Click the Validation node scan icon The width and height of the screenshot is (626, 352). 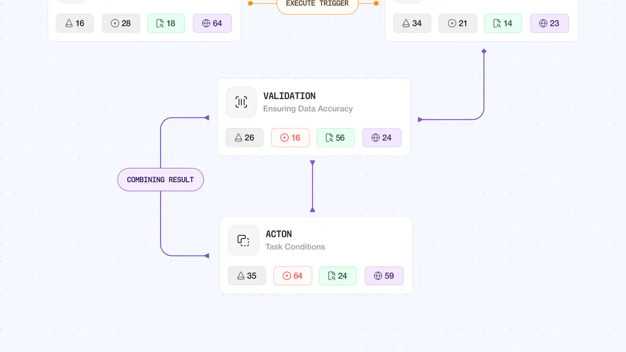241,102
